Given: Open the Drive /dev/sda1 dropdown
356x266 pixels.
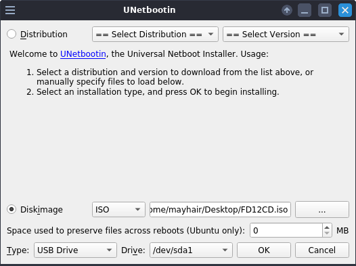Looking at the screenshot, I should point(191,250).
